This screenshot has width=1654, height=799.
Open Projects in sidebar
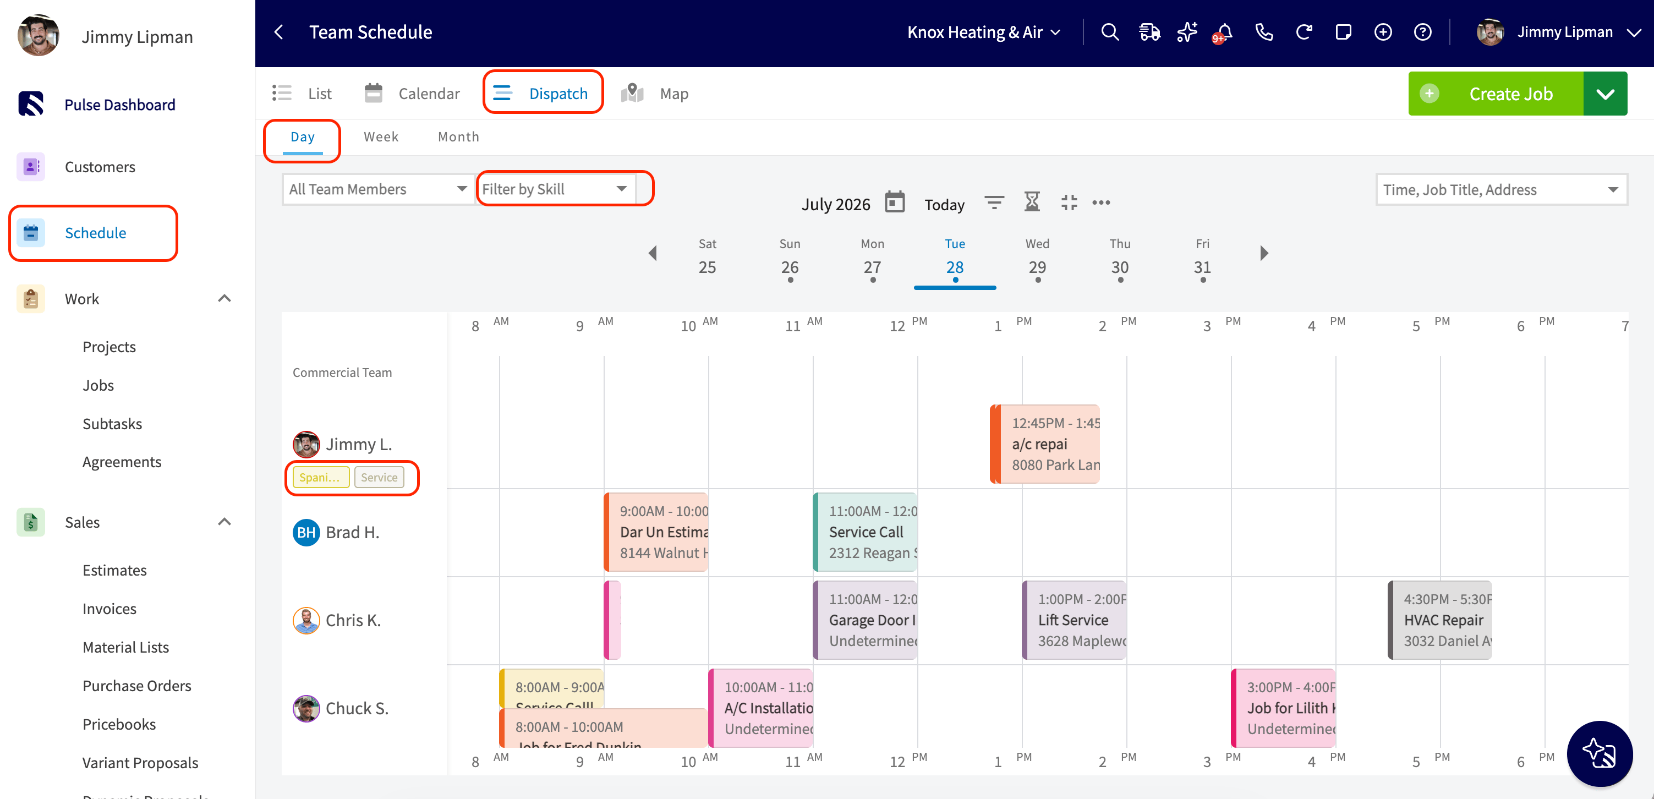(x=109, y=347)
